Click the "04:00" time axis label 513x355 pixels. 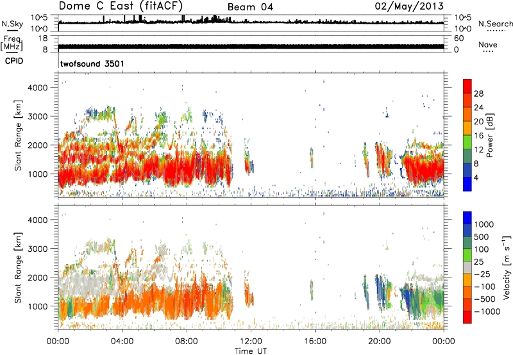(x=122, y=342)
